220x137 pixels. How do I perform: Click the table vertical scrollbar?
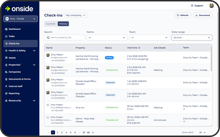point(211,58)
